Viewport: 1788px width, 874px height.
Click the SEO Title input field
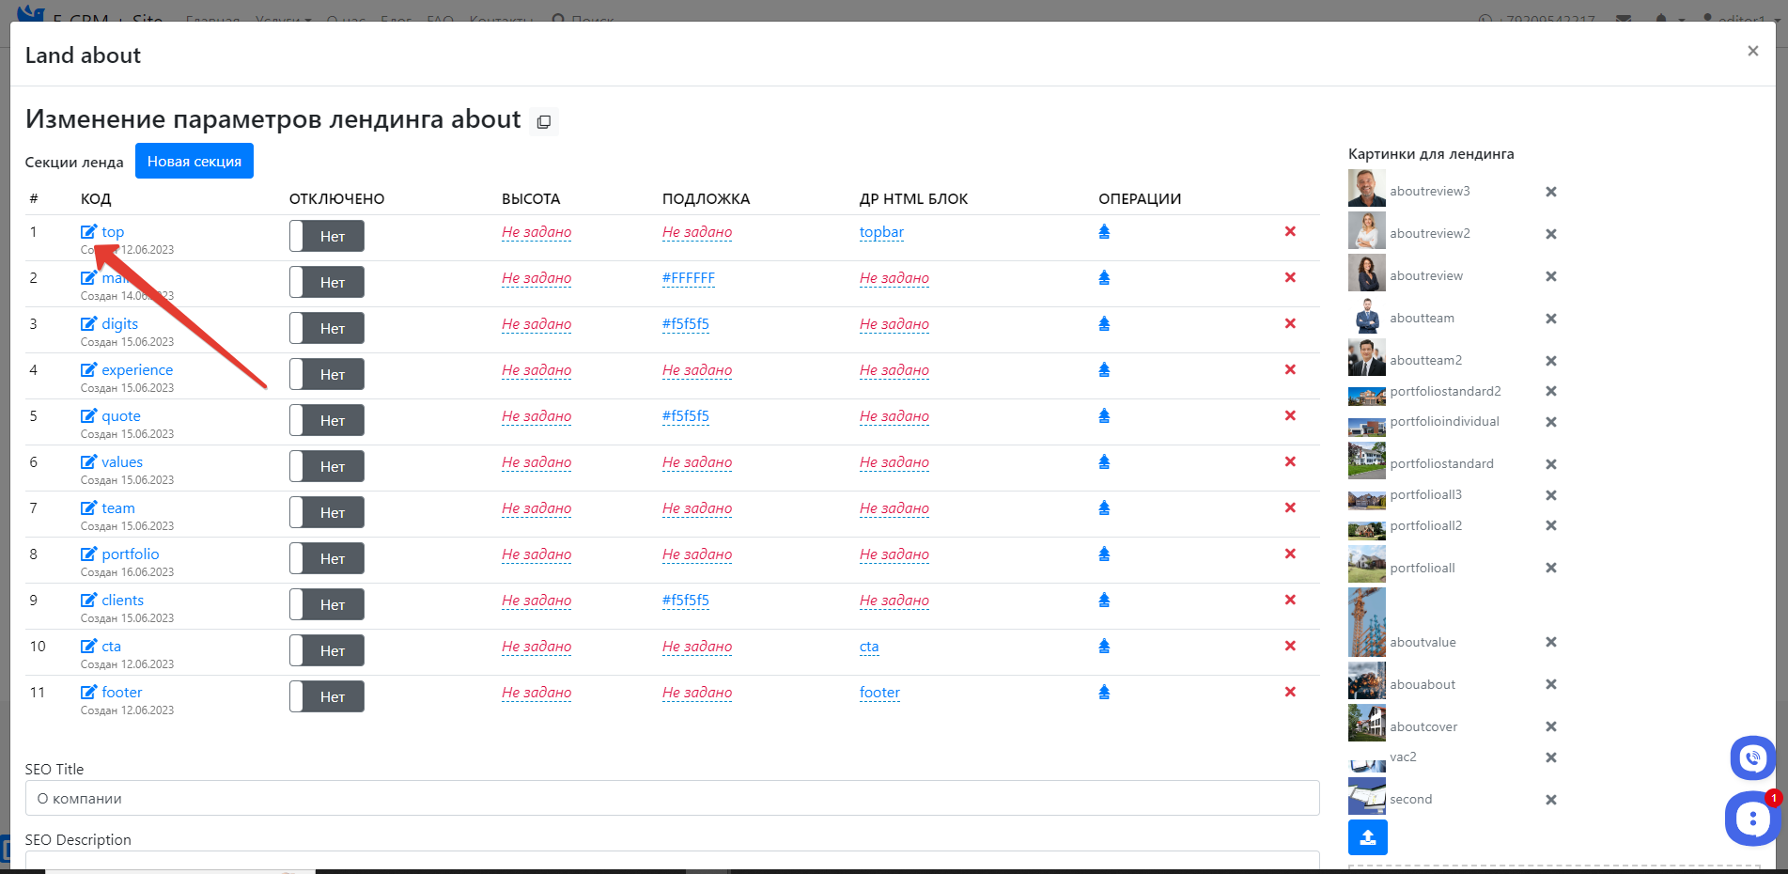click(x=672, y=798)
